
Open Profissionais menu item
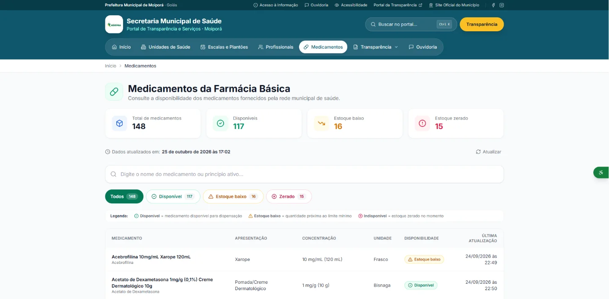[276, 47]
